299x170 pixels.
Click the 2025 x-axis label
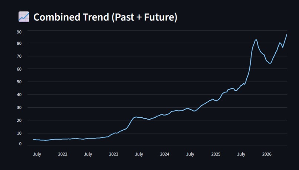[x=216, y=154]
